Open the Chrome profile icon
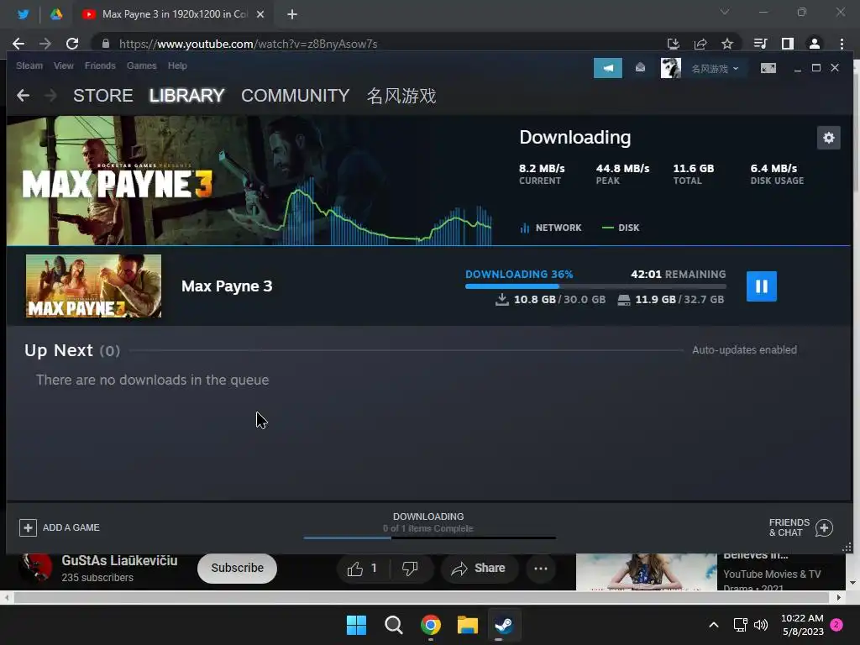Image resolution: width=860 pixels, height=645 pixels. click(x=815, y=44)
